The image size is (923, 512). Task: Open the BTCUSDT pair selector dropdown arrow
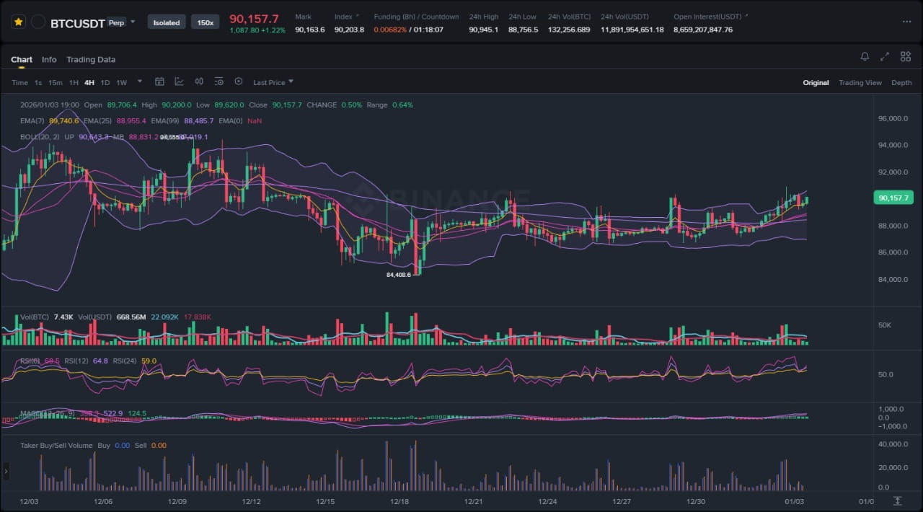coord(133,22)
